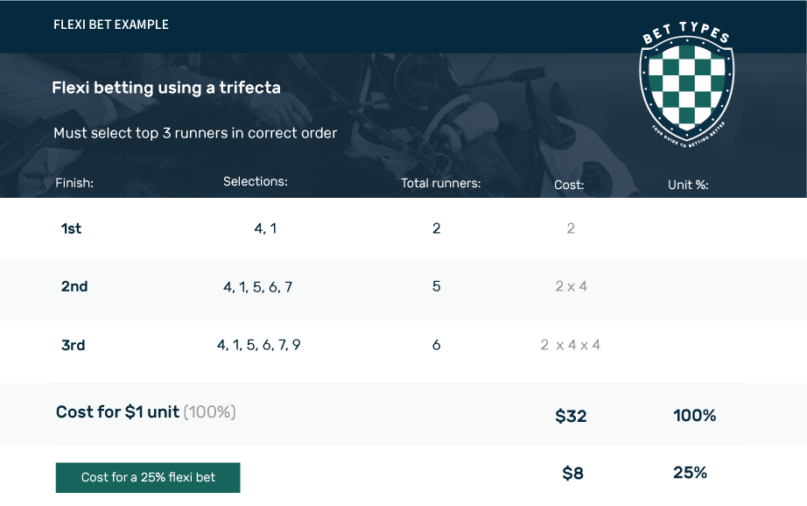Click the 'Flexi betting using a trifecta' heading
Image resolution: width=807 pixels, height=506 pixels.
point(166,88)
